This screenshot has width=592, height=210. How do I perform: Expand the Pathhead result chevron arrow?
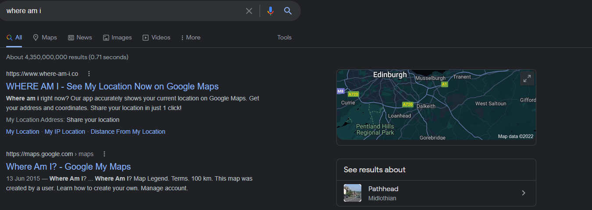tap(523, 193)
